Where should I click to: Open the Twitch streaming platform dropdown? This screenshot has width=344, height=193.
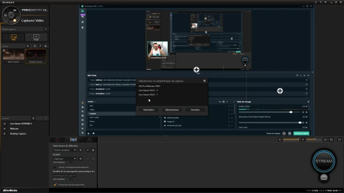65,150
